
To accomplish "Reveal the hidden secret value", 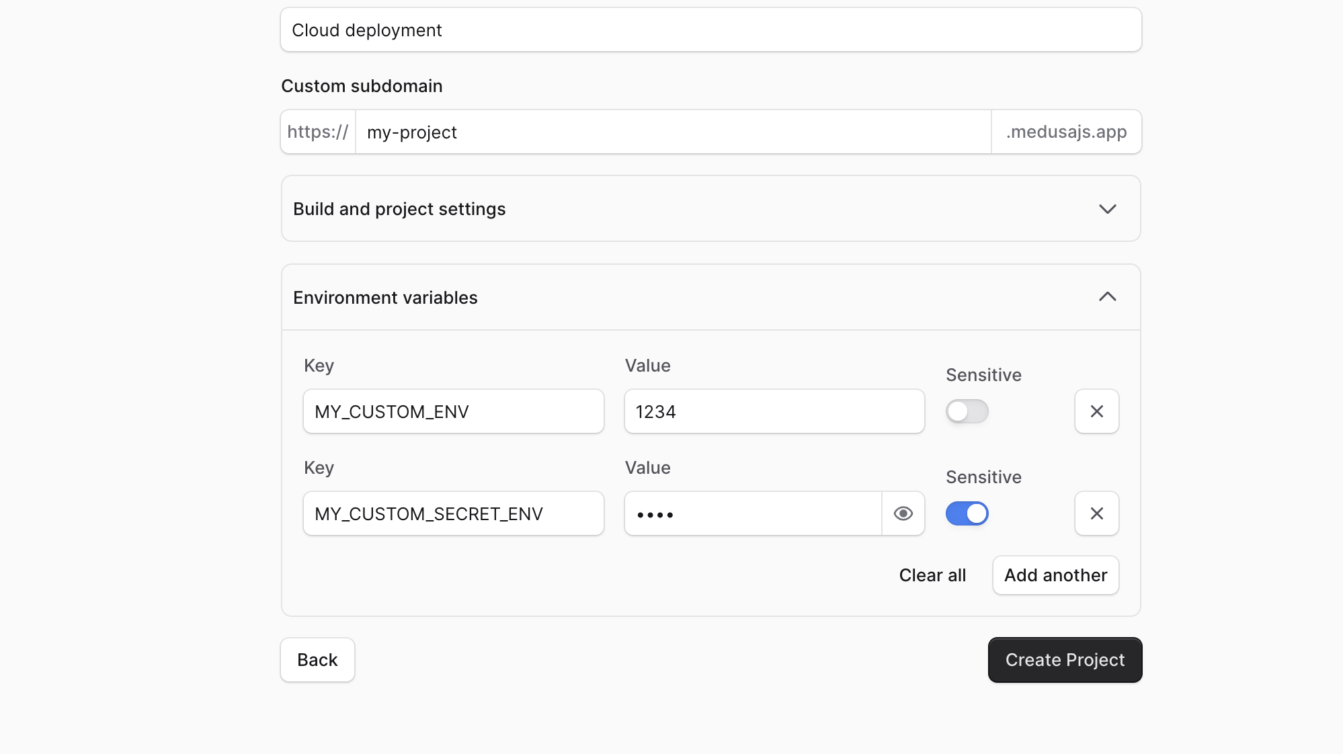I will tap(903, 513).
